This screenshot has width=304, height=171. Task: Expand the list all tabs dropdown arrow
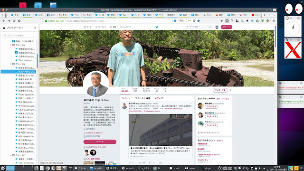pyautogui.click(x=274, y=15)
